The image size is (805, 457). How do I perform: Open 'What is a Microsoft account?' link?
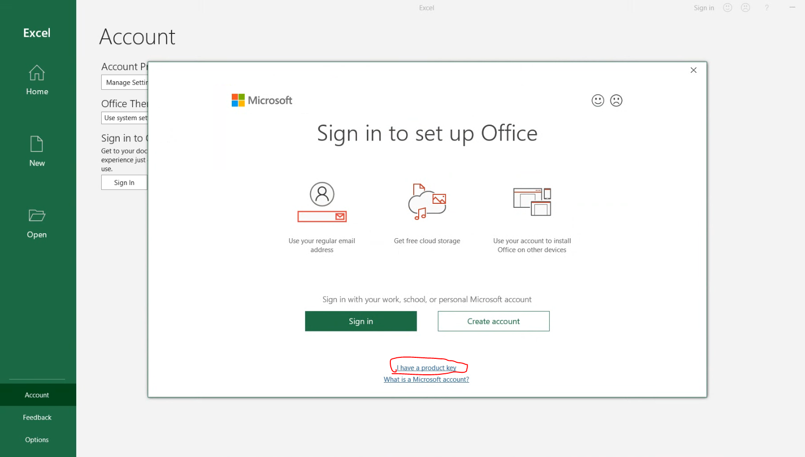click(x=427, y=379)
